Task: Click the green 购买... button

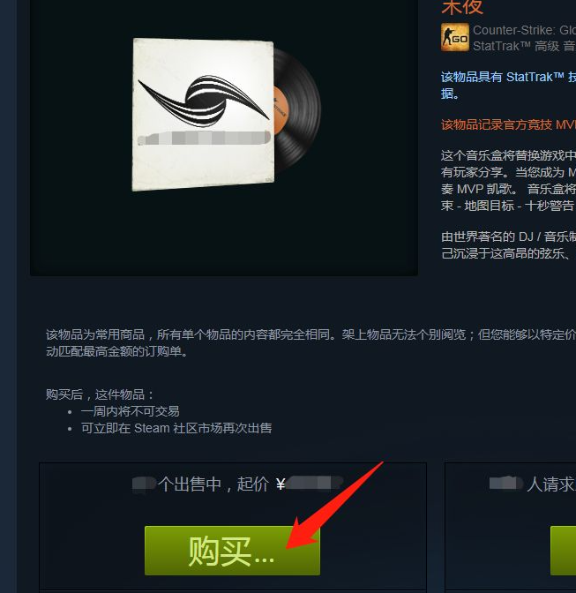Action: [232, 551]
